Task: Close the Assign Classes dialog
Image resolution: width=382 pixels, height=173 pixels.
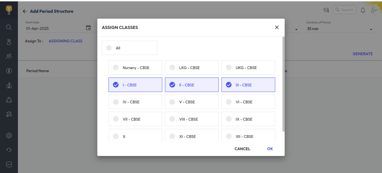Action: [x=276, y=27]
